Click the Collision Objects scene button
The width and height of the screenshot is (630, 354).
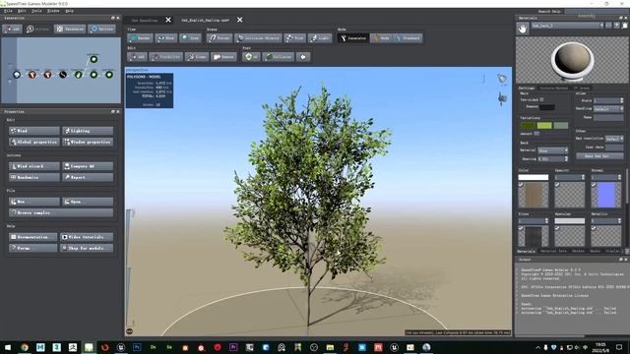258,38
